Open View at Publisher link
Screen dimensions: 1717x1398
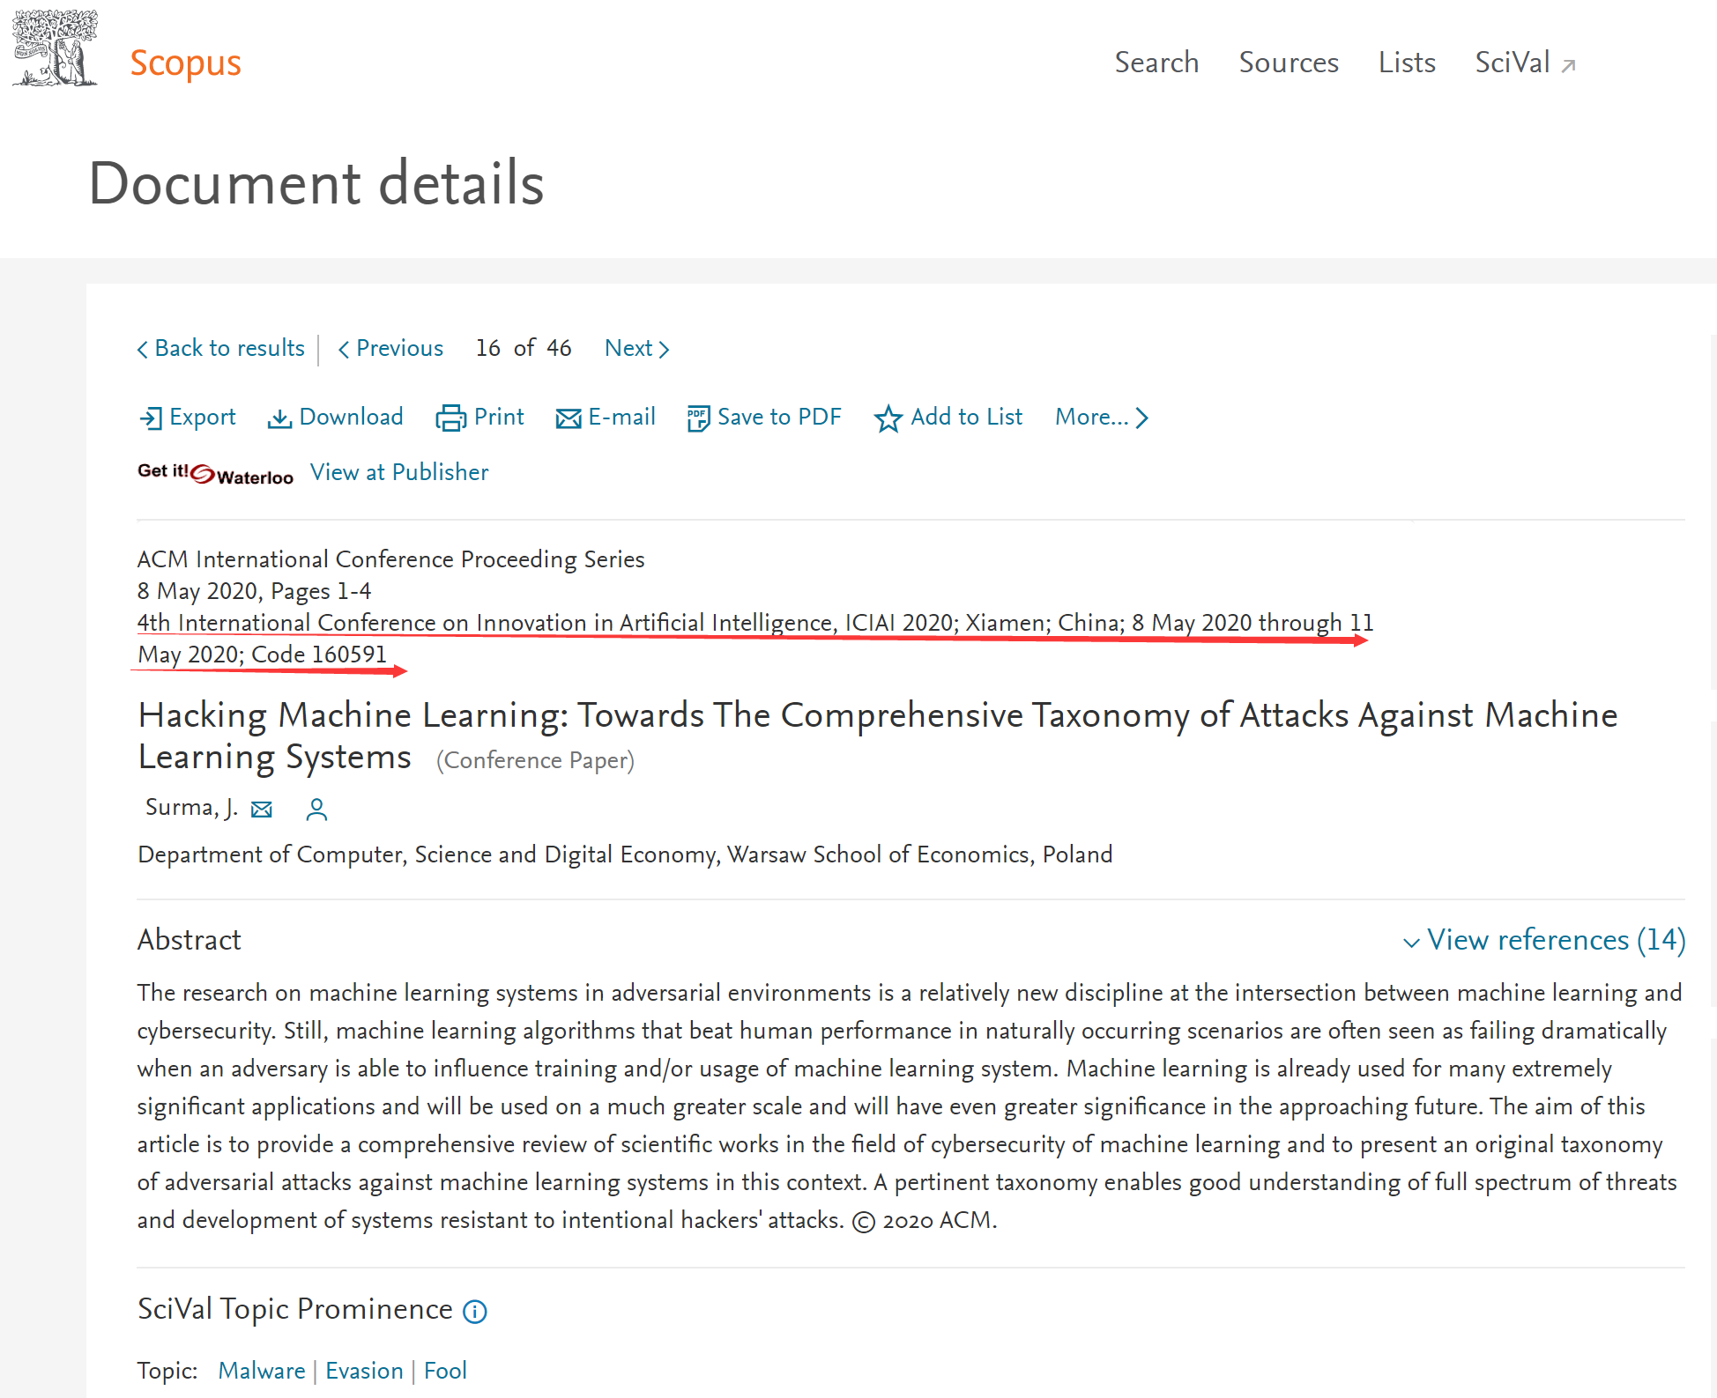[x=399, y=472]
